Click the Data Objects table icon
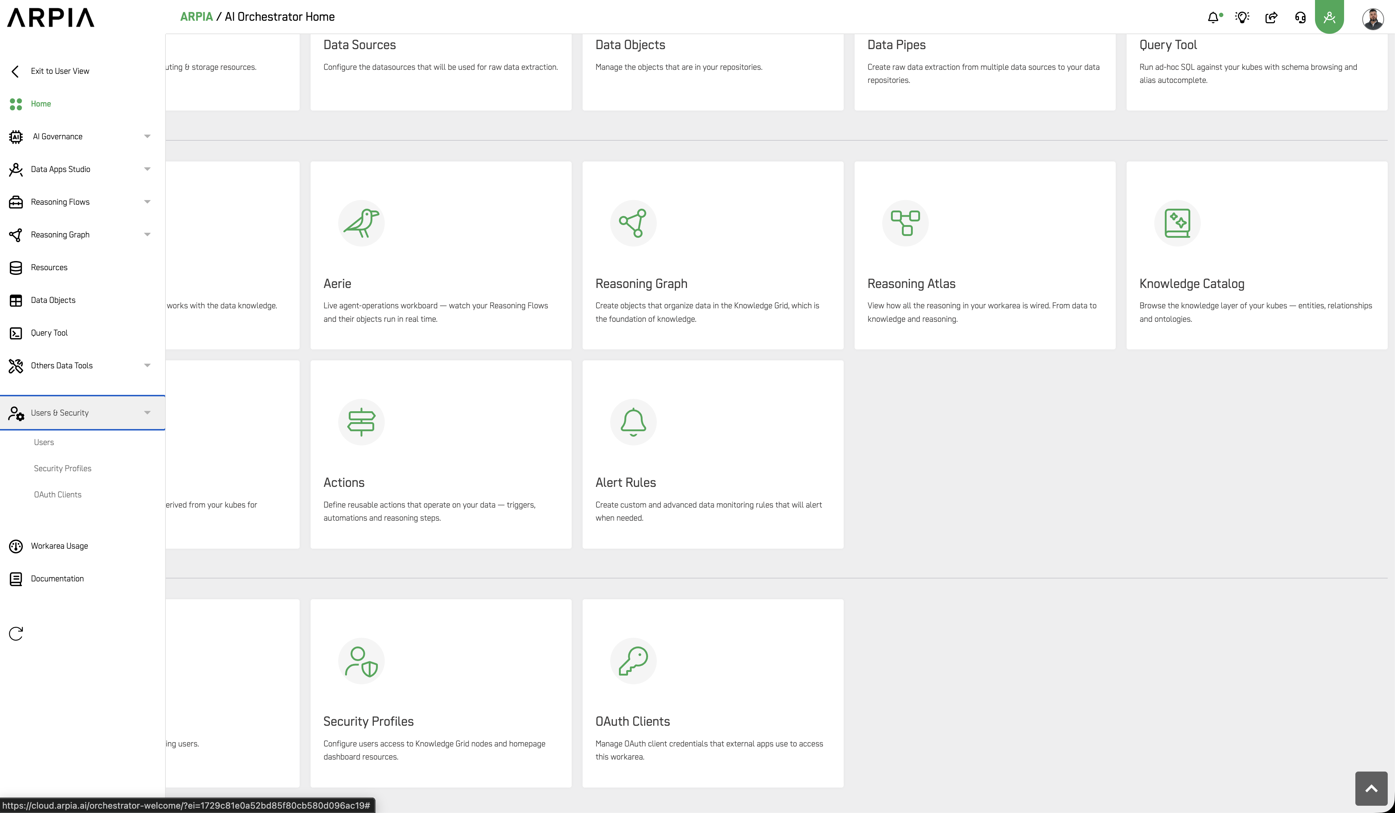The height and width of the screenshot is (813, 1395). point(16,300)
